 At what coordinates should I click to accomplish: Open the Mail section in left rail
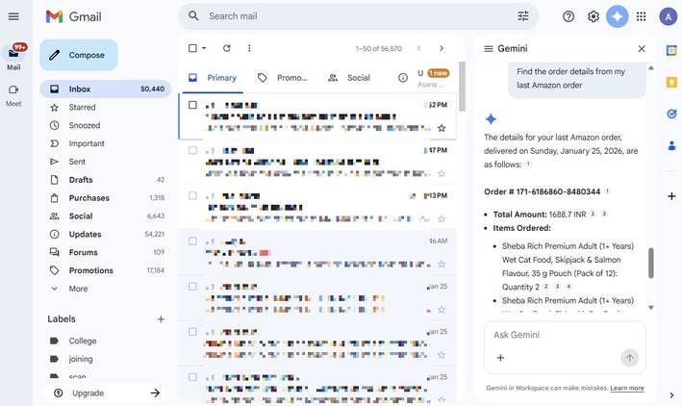tap(13, 57)
